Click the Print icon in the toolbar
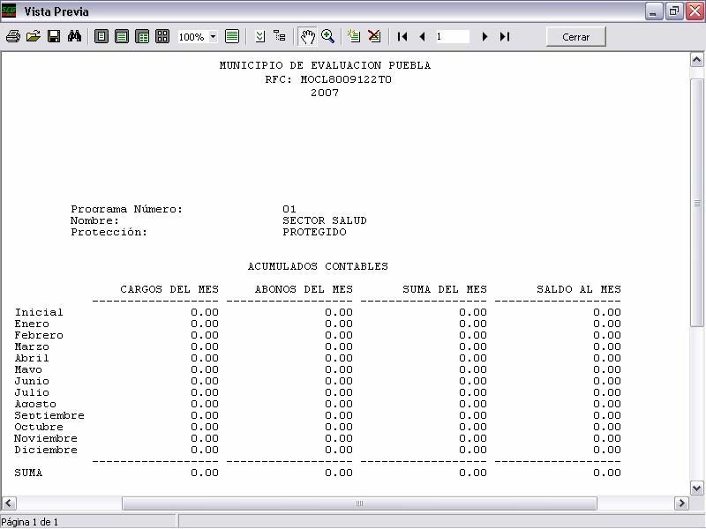This screenshot has height=529, width=706. click(x=13, y=36)
